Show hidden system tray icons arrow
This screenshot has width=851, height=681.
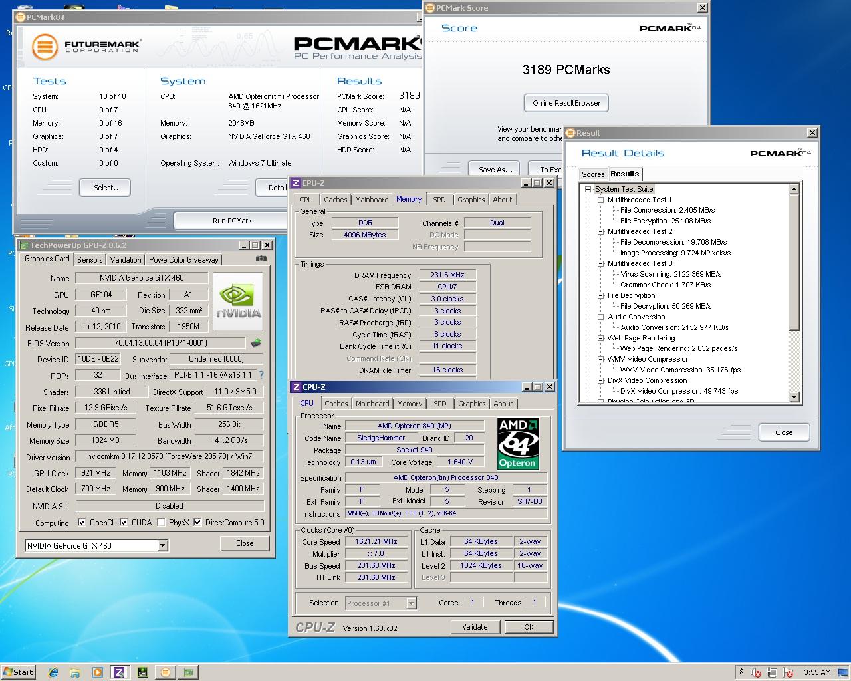[x=741, y=672]
